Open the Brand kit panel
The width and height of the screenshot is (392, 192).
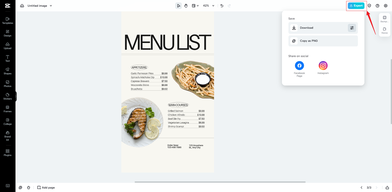point(8,136)
